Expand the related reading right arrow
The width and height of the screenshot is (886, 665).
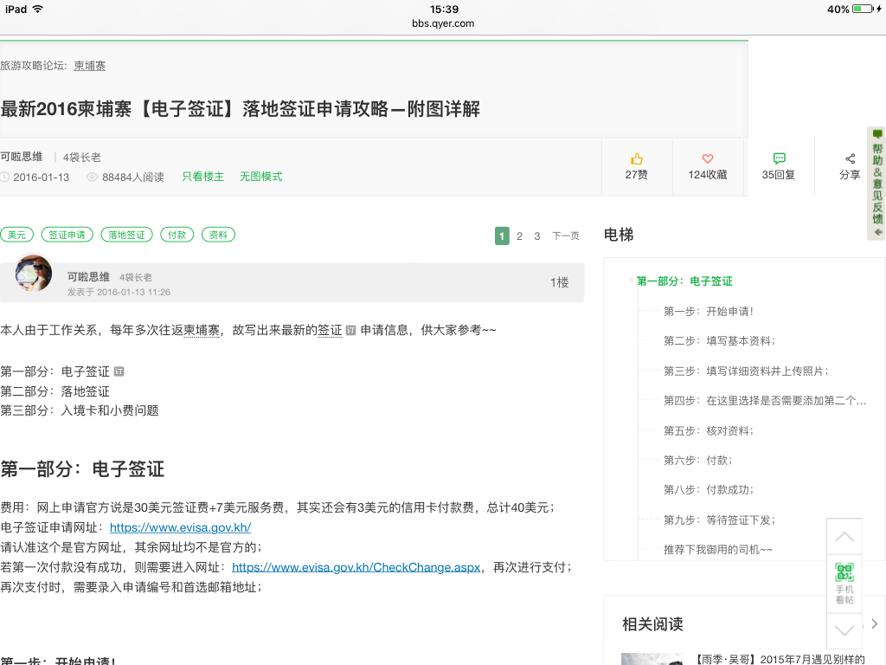coord(875,623)
